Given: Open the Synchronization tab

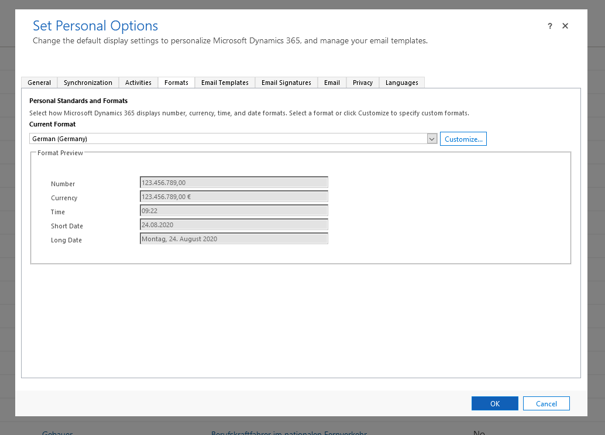Looking at the screenshot, I should click(88, 83).
